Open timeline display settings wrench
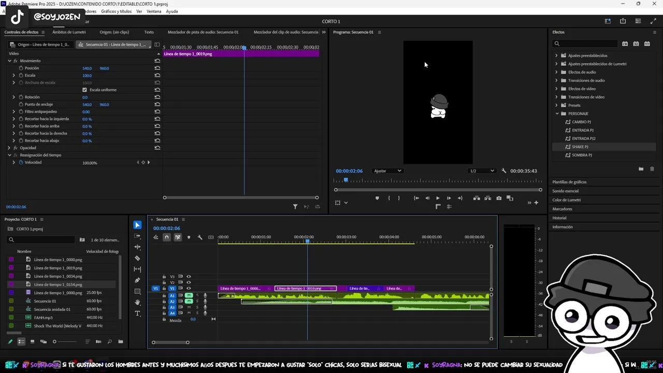Viewport: 663px width, 373px height. (x=200, y=237)
